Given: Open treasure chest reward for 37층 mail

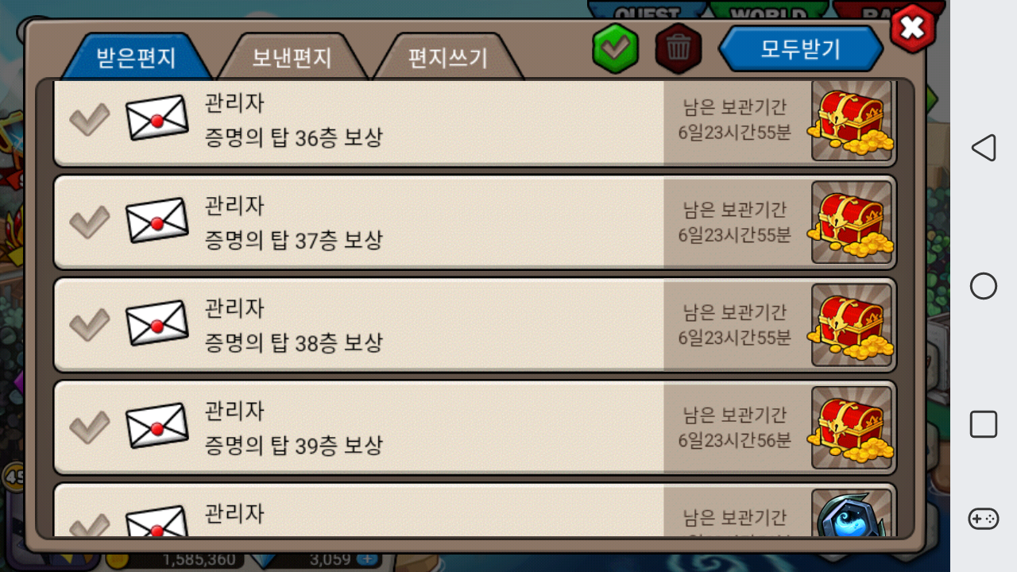Looking at the screenshot, I should click(x=851, y=222).
